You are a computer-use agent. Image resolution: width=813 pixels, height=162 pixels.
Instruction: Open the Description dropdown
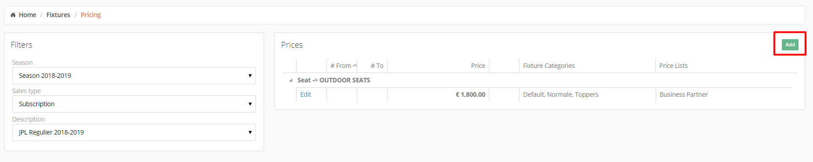tap(134, 132)
